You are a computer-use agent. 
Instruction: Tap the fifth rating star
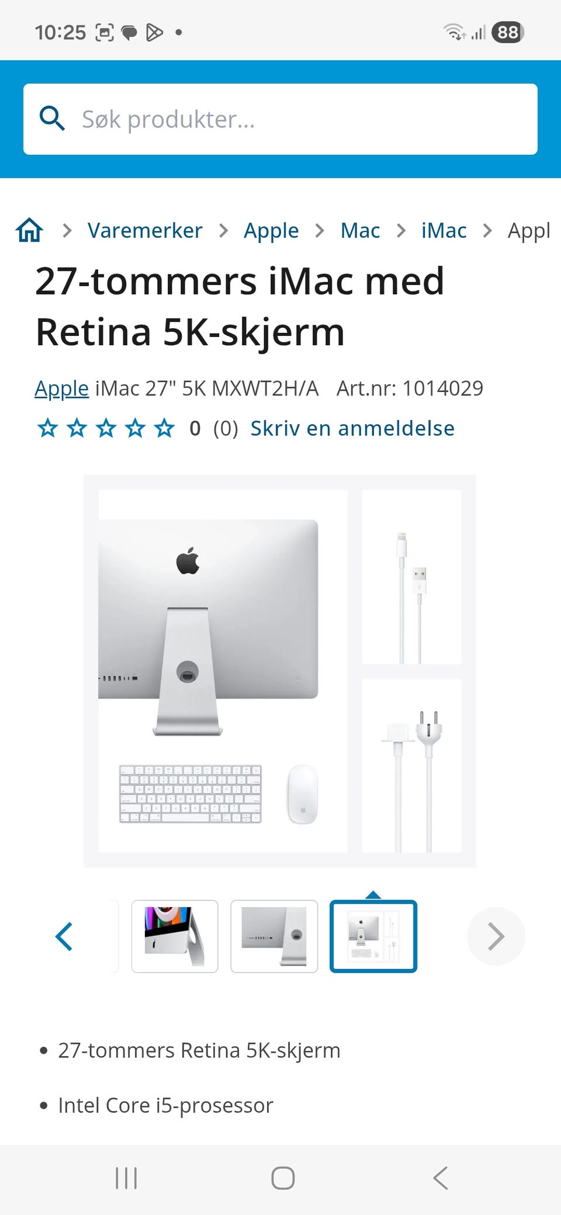(x=164, y=428)
